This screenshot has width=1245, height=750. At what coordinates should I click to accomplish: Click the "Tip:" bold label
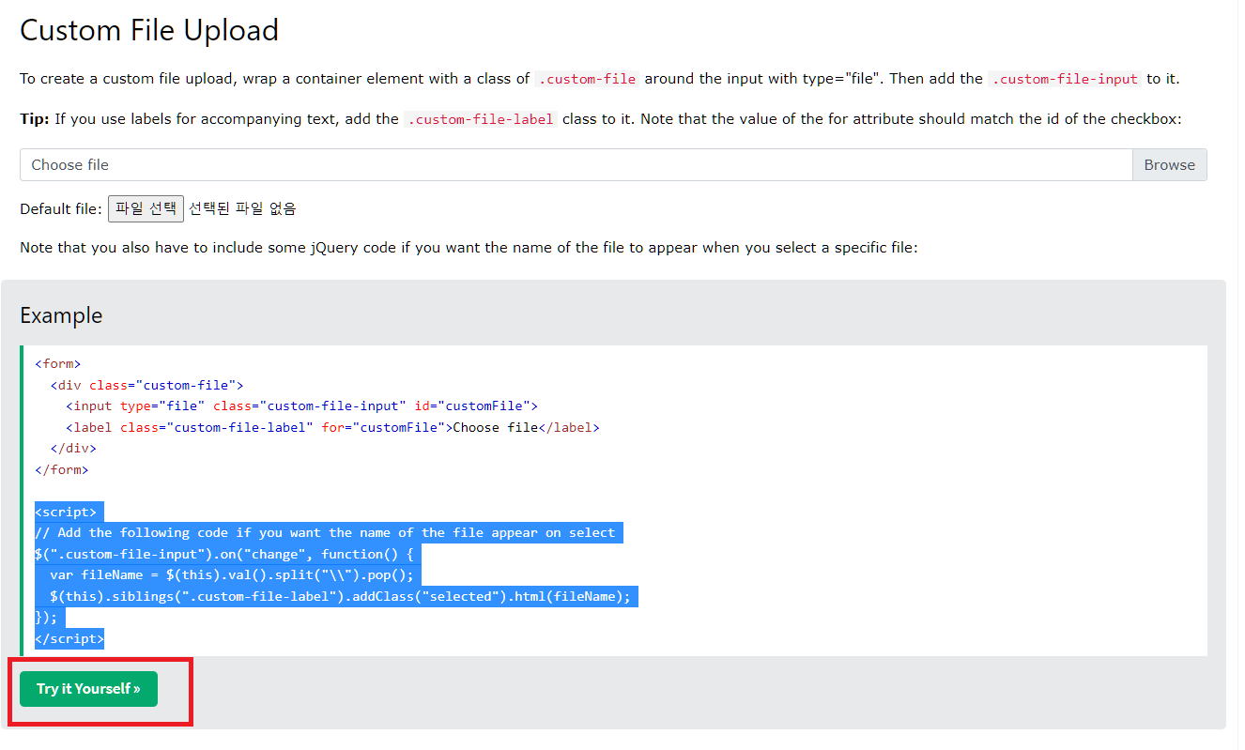click(x=35, y=119)
